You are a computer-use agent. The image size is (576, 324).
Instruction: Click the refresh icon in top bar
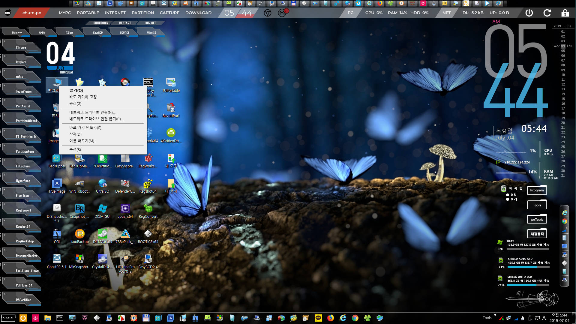coord(547,13)
